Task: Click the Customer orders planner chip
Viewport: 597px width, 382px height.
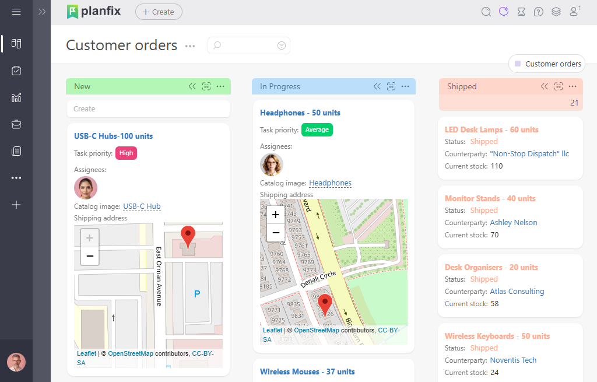Action: pyautogui.click(x=547, y=64)
